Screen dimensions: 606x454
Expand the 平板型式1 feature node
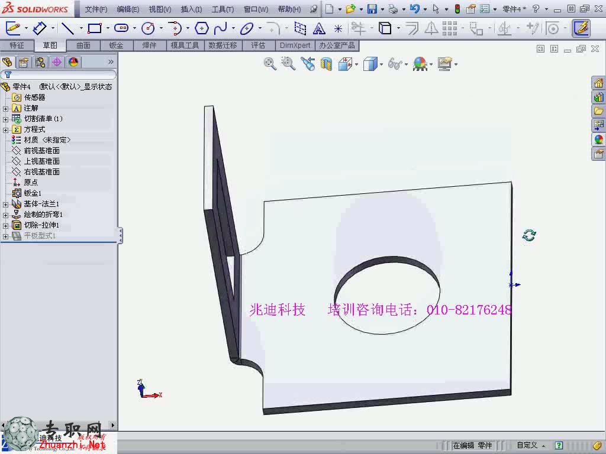click(x=5, y=236)
